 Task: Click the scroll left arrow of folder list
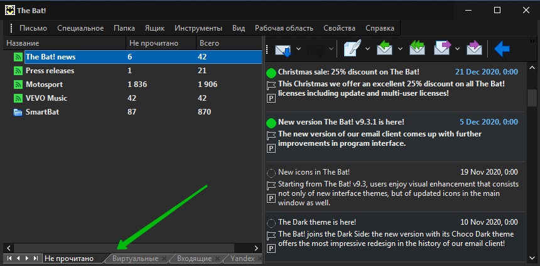[x=9, y=248]
